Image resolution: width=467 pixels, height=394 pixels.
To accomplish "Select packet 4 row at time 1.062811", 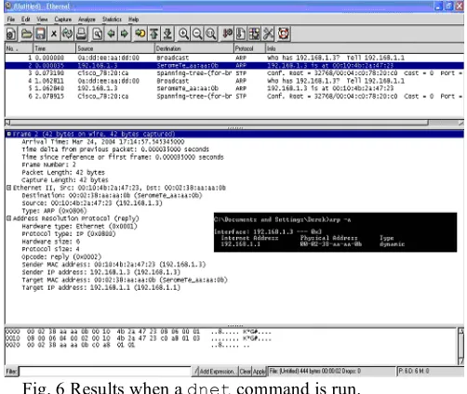I will point(234,81).
